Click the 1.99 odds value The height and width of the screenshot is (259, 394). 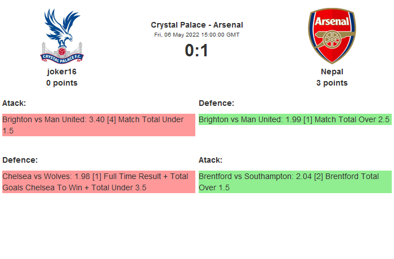pos(294,119)
